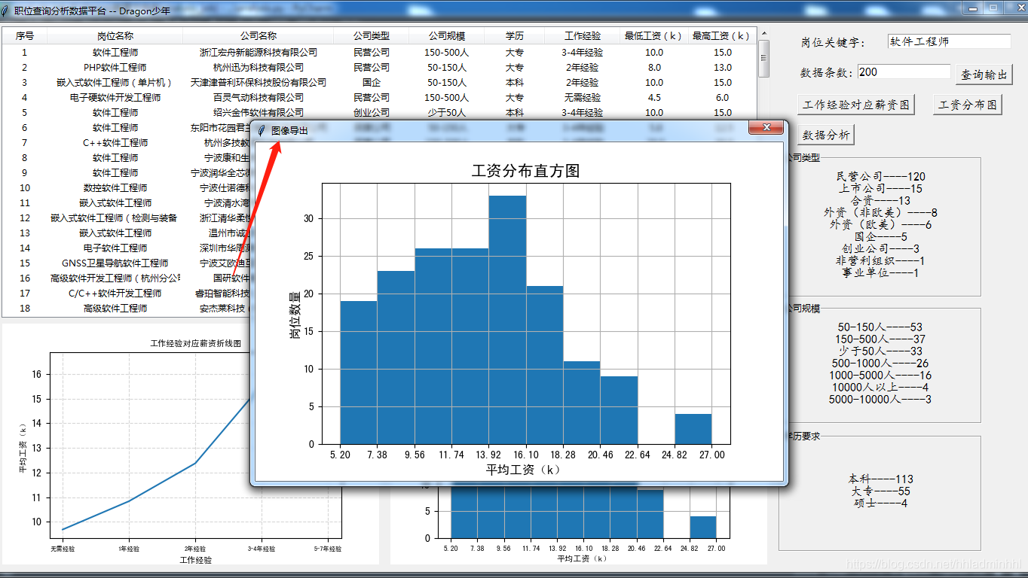Run 数据分析
This screenshot has height=578, width=1028.
(825, 135)
